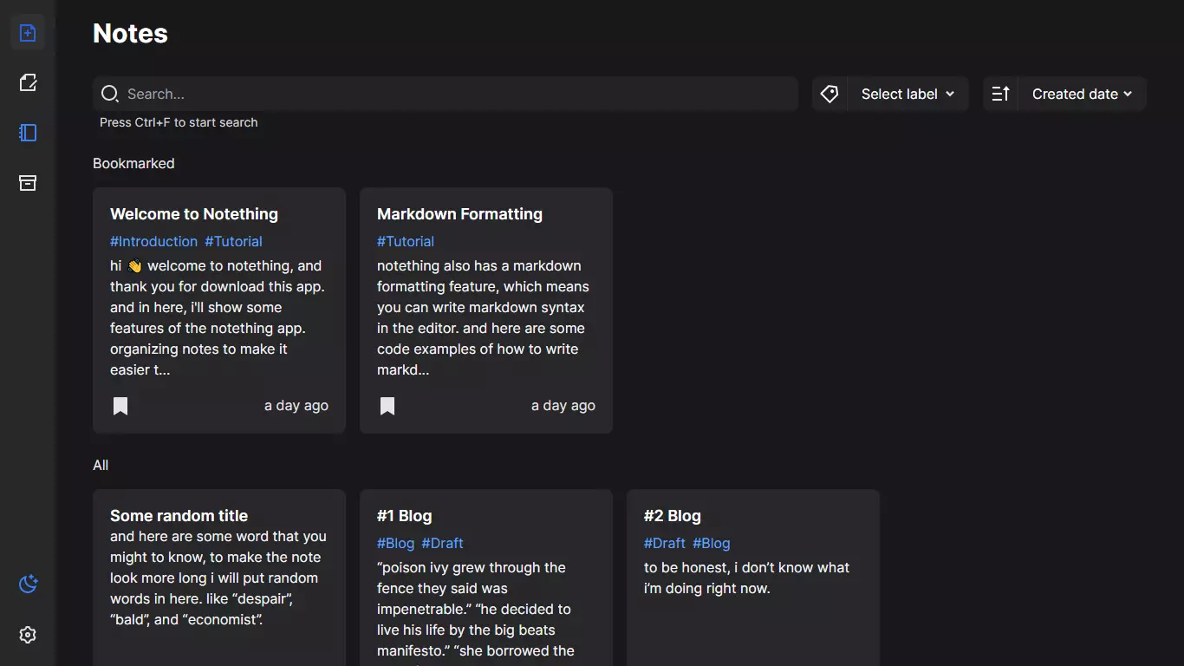Toggle dark mode moon icon
The height and width of the screenshot is (666, 1184).
coord(28,584)
